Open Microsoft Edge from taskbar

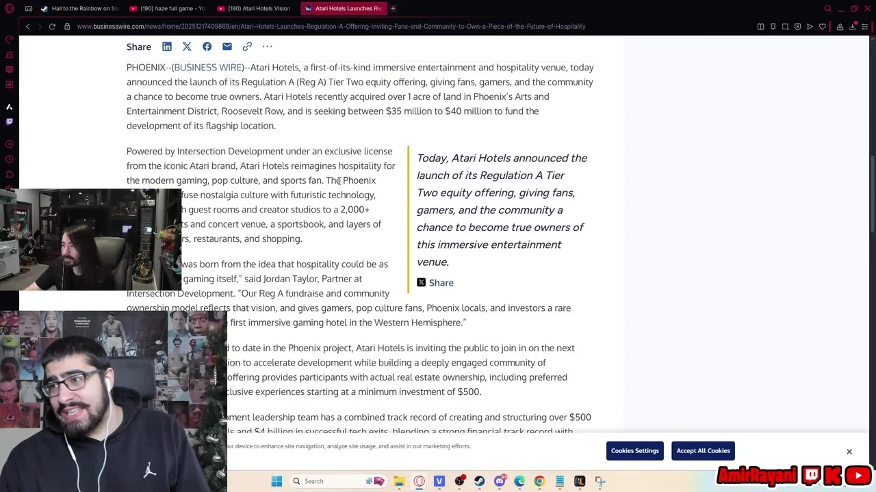click(x=519, y=481)
